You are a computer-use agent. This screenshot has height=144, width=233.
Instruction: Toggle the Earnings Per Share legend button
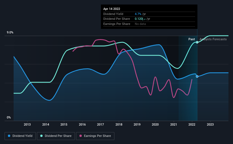point(95,136)
